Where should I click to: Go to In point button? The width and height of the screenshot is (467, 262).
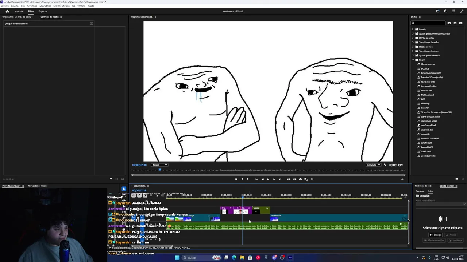256,179
